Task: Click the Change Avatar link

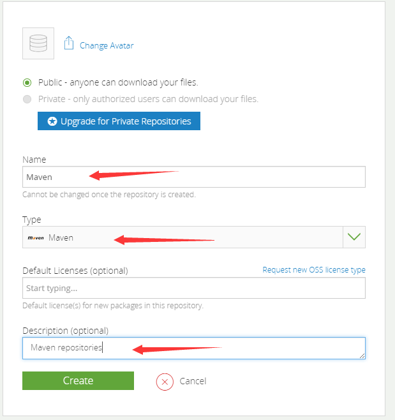Action: (x=107, y=45)
